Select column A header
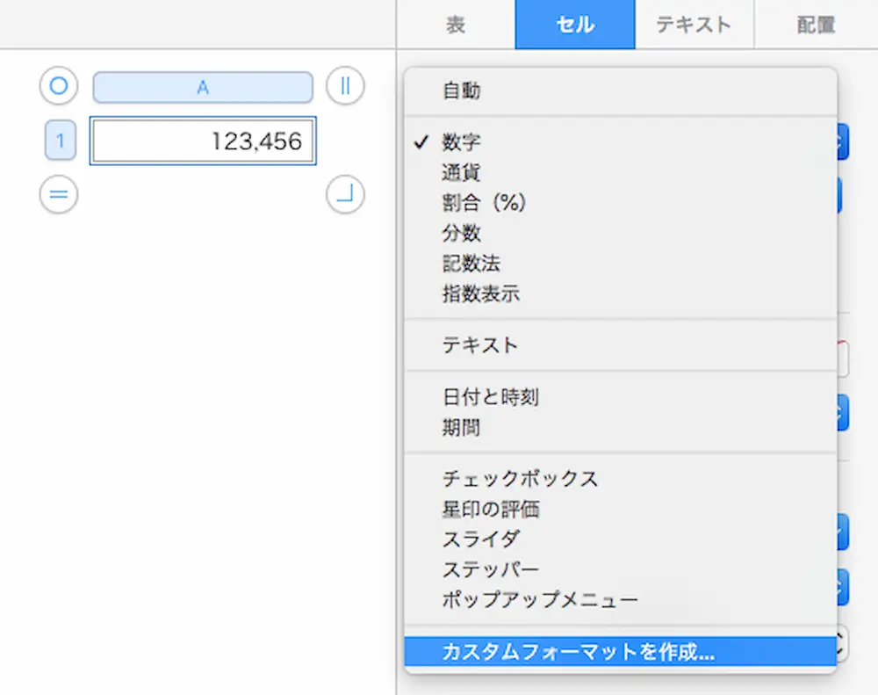 203,87
